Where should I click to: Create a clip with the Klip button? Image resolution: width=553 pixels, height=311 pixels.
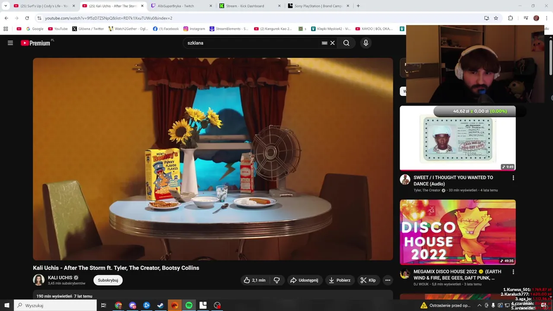(x=368, y=280)
